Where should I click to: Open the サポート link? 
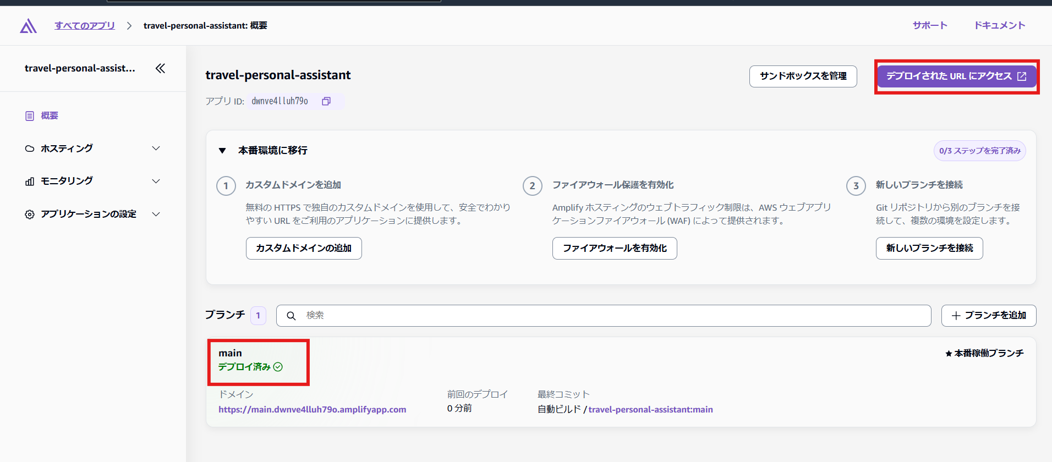pos(930,25)
